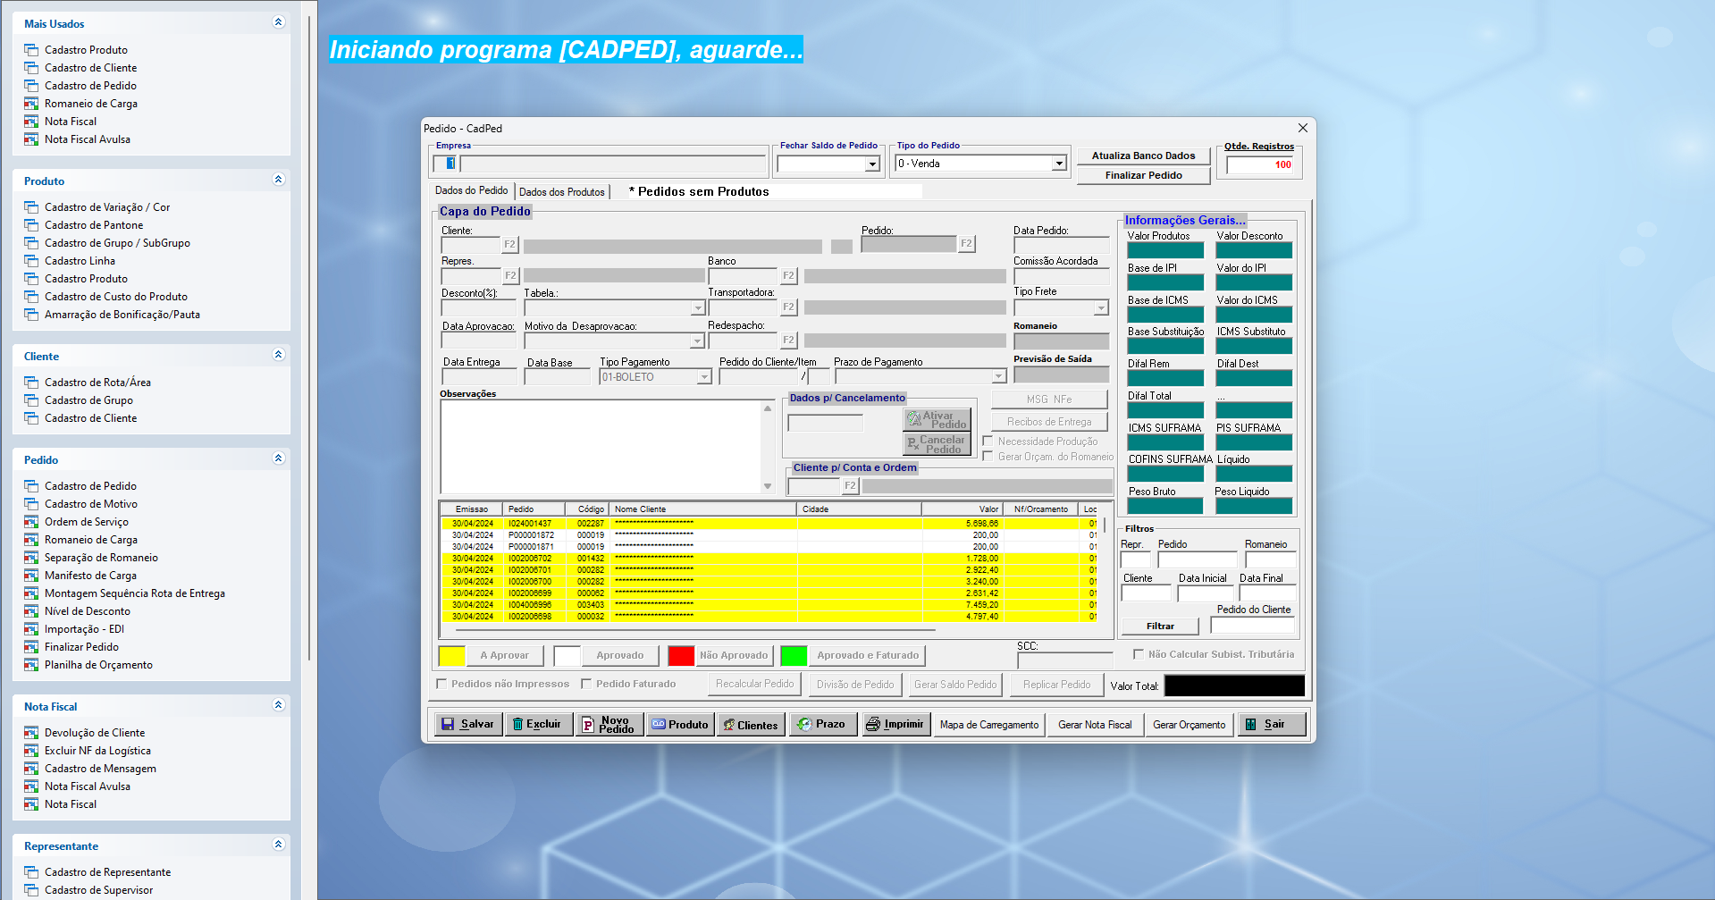The width and height of the screenshot is (1715, 900).
Task: Open Cadastro Linha in Produto panel
Action: [x=80, y=261]
